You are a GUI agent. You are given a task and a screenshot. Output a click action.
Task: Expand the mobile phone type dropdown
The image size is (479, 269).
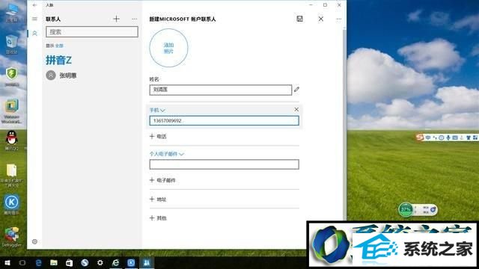tap(157, 110)
